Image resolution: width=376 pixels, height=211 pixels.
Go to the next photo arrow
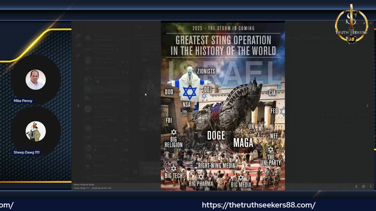click(367, 105)
